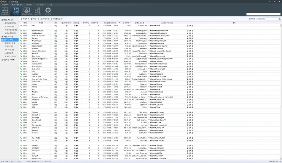The image size is (282, 163).
Task: Click the delete game button with the X
Action: (x=45, y=19)
